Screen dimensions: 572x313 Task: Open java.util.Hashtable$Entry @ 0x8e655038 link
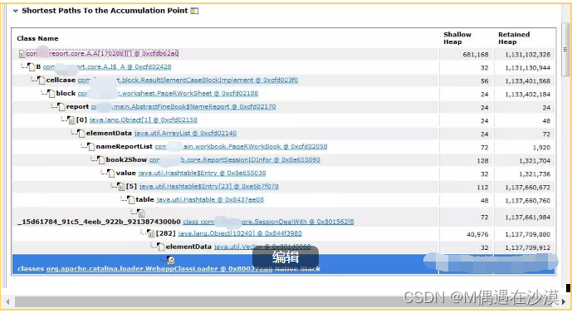click(x=202, y=174)
